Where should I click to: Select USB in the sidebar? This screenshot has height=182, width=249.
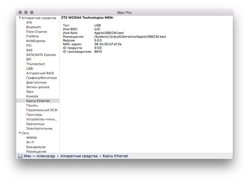(29, 69)
